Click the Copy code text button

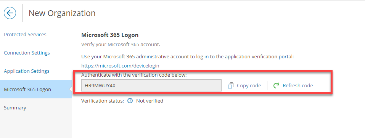(x=249, y=86)
